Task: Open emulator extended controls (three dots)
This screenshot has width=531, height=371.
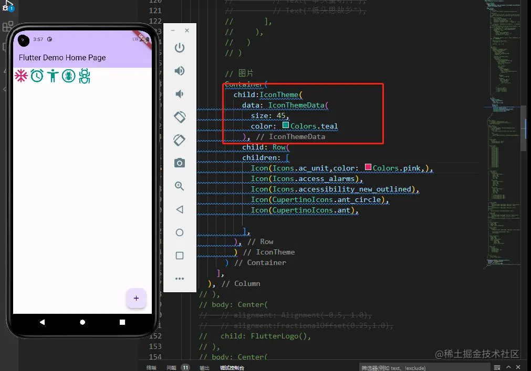Action: click(x=180, y=279)
